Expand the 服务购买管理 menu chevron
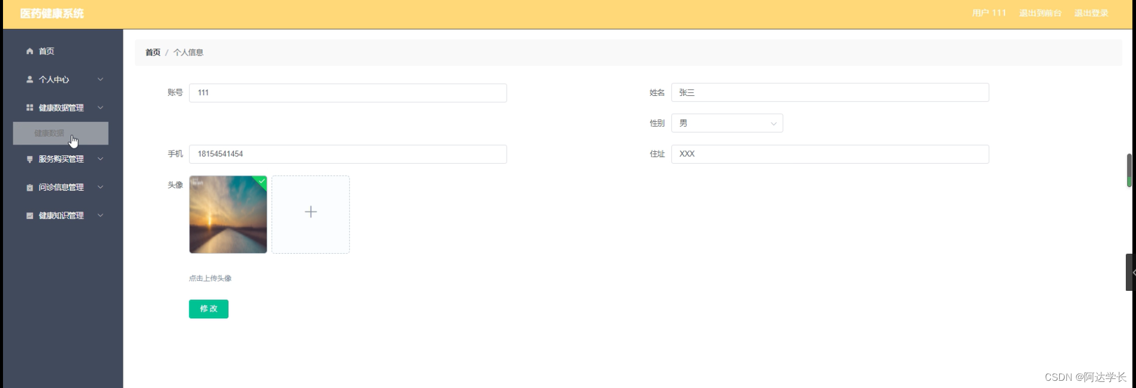 (100, 159)
